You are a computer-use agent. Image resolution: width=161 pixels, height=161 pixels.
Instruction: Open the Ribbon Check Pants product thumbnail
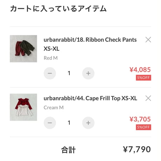pos(23,49)
